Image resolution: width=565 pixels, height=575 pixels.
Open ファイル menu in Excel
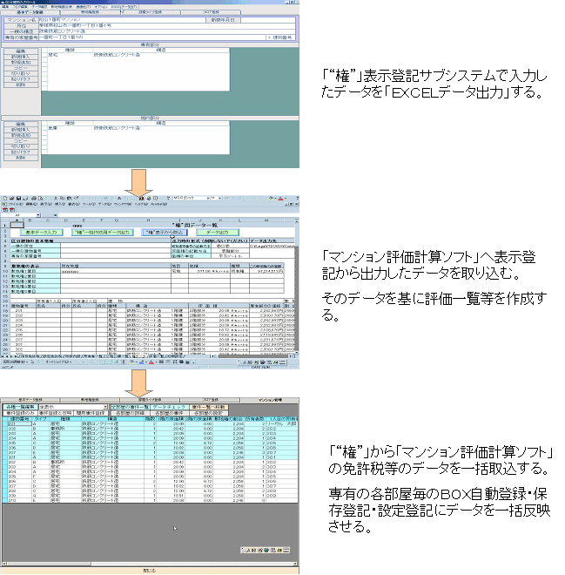point(16,204)
